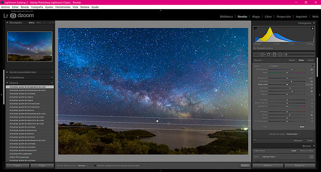Expand the Ajustes preestablecidos panel
Screen dimensions: 321x172
(7, 72)
